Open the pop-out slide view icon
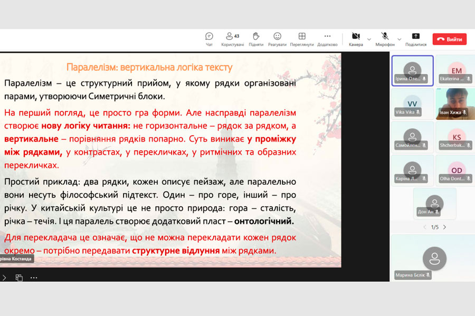 coord(19,278)
